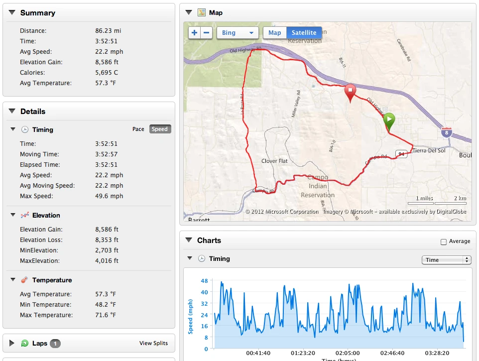Click the red finish marker on map
This screenshot has width=479, height=361.
coord(350,92)
